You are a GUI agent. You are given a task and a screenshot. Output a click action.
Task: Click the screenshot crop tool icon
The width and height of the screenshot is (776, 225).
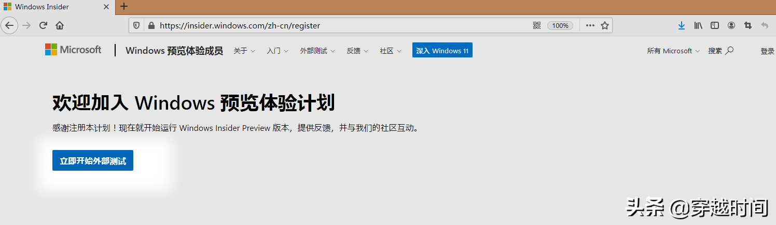point(748,25)
